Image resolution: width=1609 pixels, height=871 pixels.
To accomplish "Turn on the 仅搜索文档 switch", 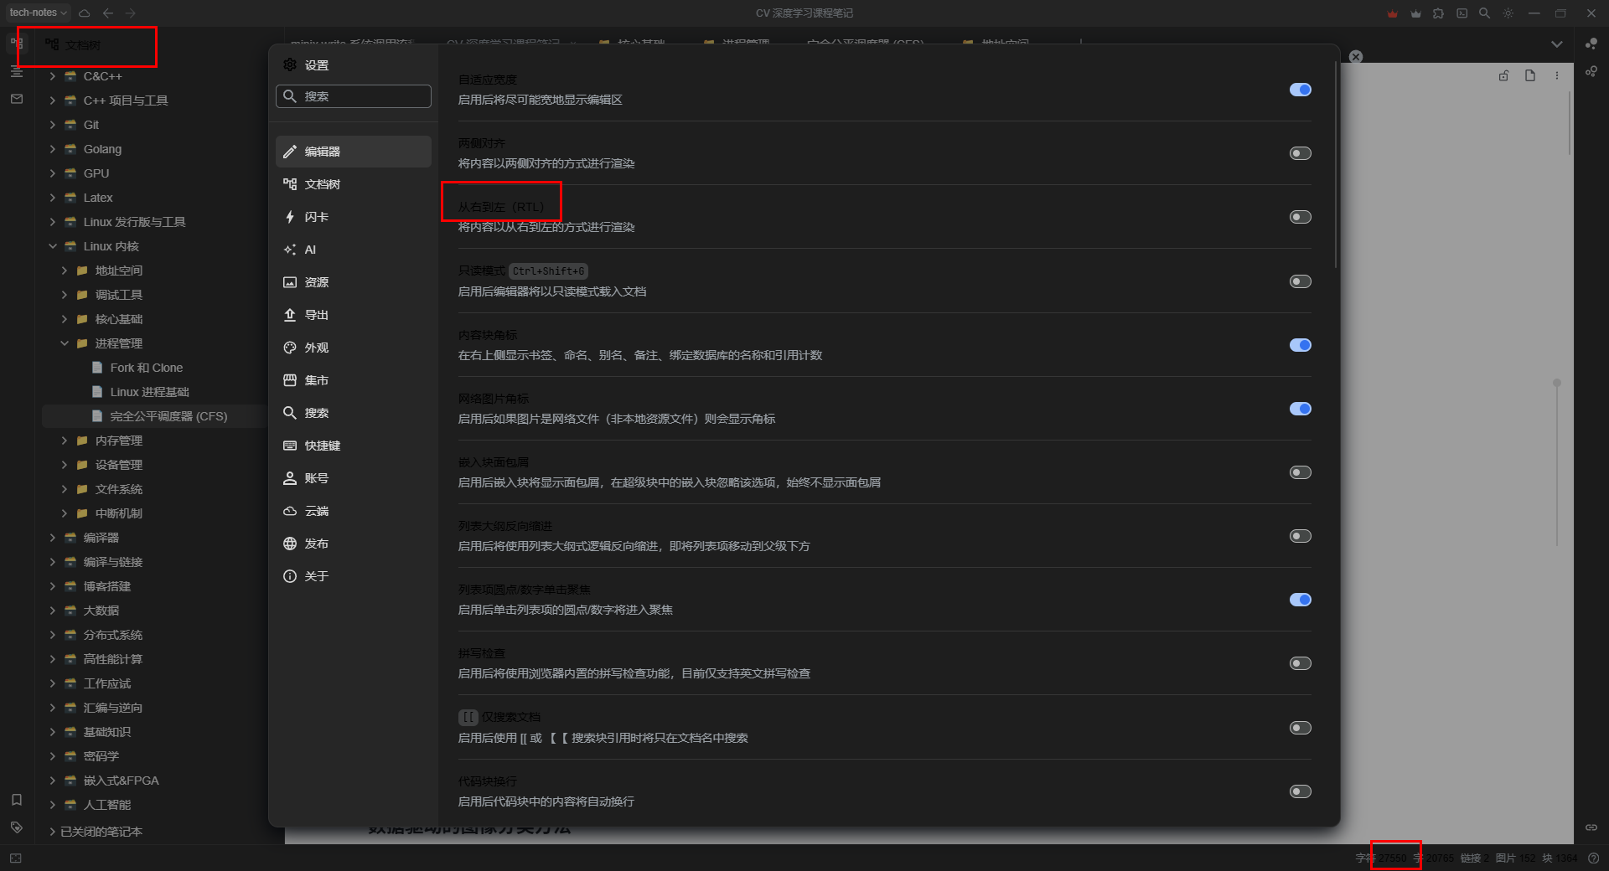I will 1301,728.
